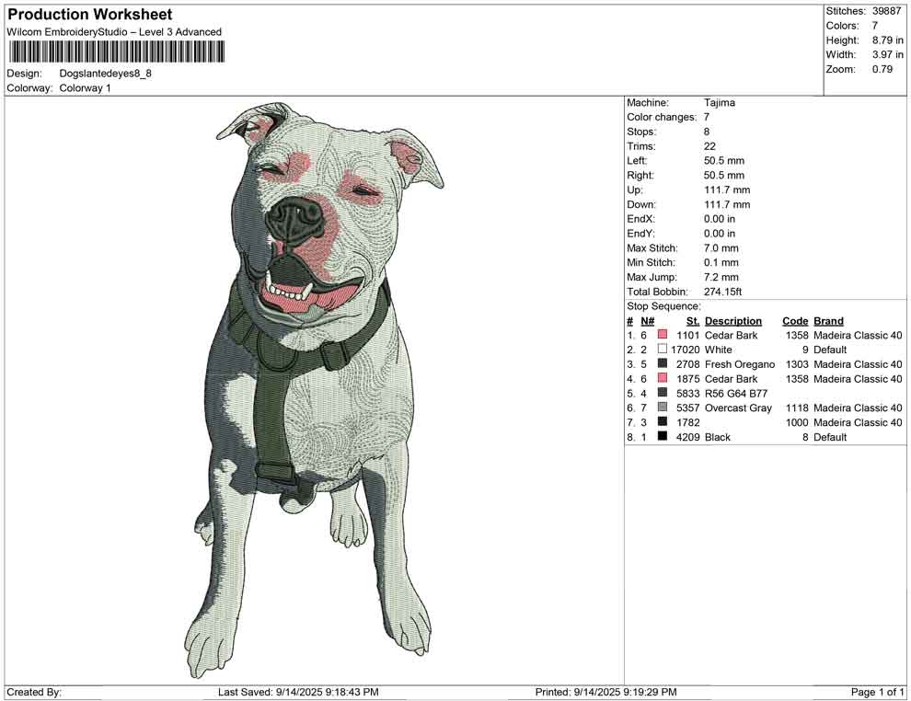Image resolution: width=911 pixels, height=701 pixels.
Task: Click the Width value 3.97 in
Action: (887, 54)
